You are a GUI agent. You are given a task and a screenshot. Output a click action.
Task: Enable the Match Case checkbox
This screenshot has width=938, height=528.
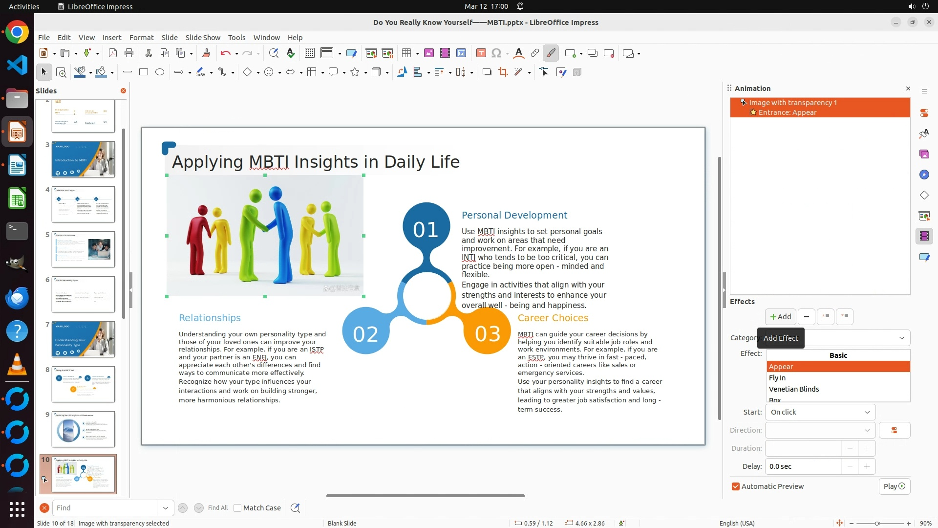pos(238,508)
